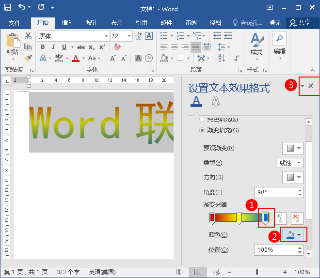Click the Undo arrow icon
Viewport: 320px width, 278px height.
(x=22, y=7)
